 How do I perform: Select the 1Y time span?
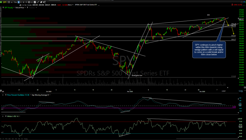click(3, 139)
